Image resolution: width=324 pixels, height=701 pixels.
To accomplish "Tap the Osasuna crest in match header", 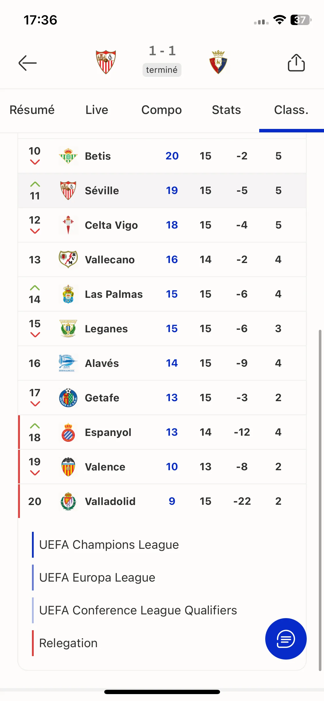I will tap(218, 62).
